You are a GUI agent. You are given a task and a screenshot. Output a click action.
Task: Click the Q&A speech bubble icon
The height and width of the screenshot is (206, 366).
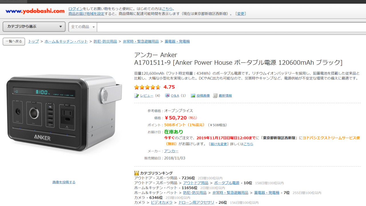point(167,96)
